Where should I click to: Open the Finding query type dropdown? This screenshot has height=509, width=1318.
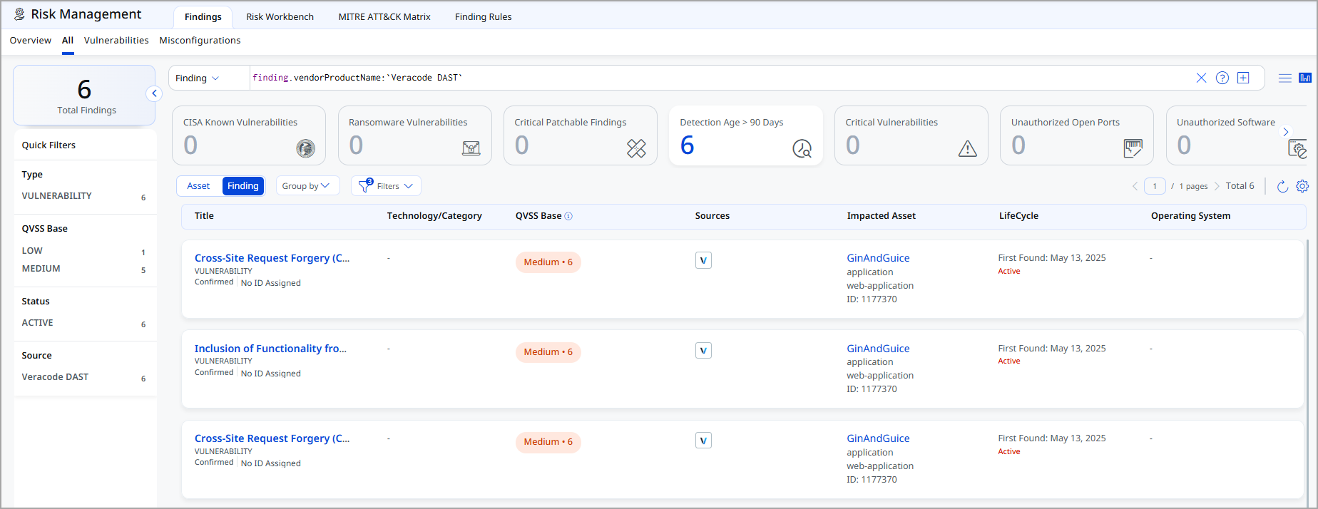[198, 78]
